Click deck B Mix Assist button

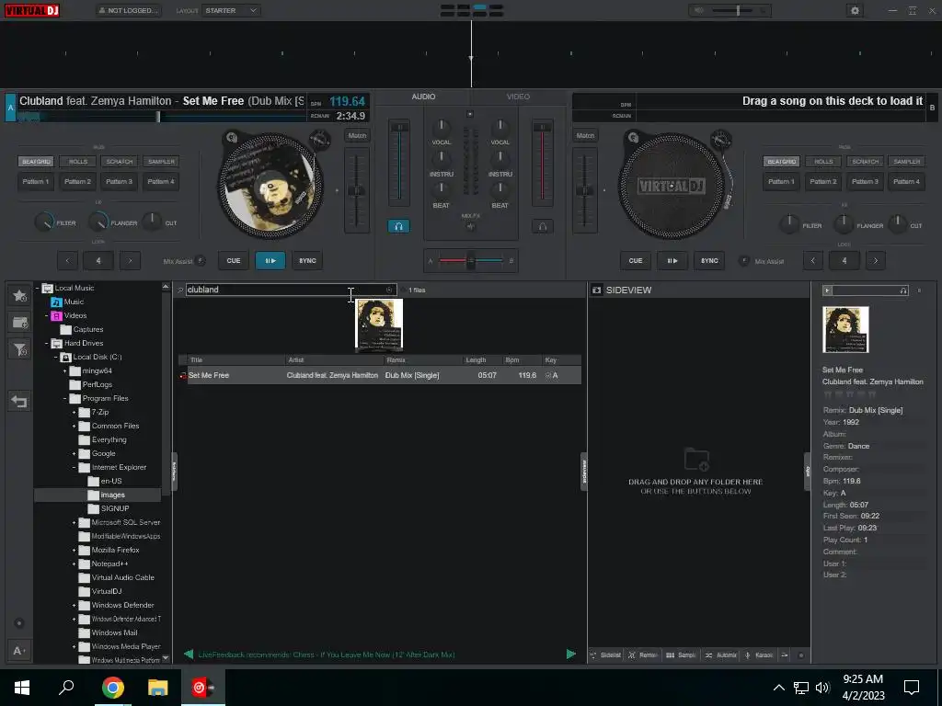click(743, 260)
